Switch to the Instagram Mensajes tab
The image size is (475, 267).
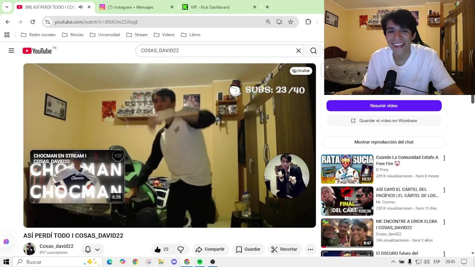135,7
